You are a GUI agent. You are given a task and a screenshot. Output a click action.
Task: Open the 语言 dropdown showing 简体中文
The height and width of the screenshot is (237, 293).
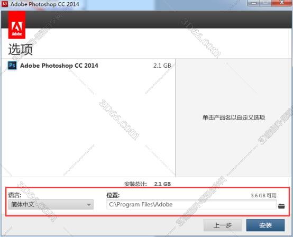[51, 205]
